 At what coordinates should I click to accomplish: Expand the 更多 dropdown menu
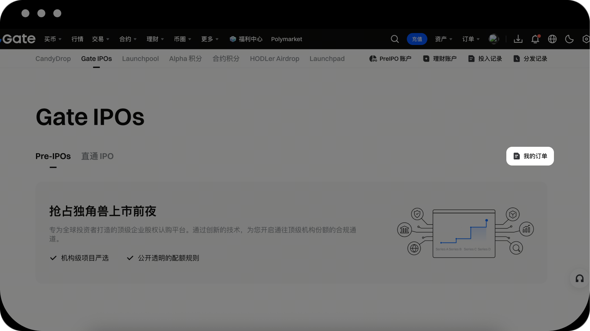[210, 39]
